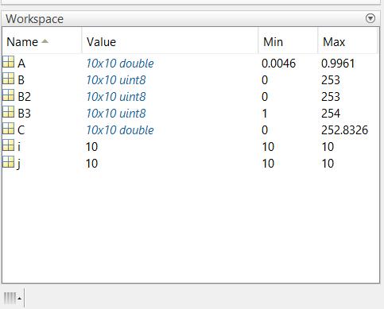
Task: Select the 10x10 double value of A
Action: [120, 64]
